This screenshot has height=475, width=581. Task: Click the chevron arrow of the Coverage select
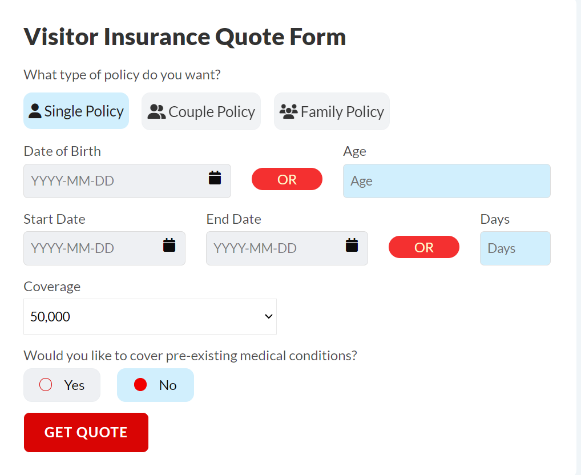click(269, 316)
